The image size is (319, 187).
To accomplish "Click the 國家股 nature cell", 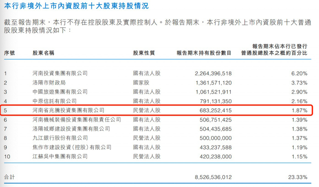I will 141,83.
